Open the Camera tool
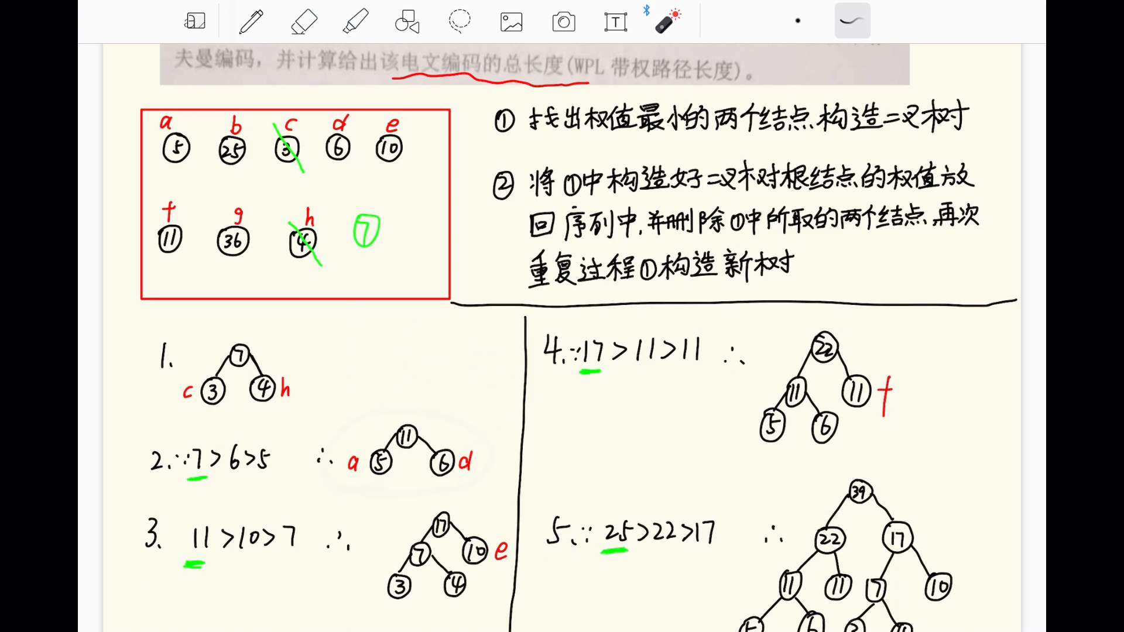 563,22
